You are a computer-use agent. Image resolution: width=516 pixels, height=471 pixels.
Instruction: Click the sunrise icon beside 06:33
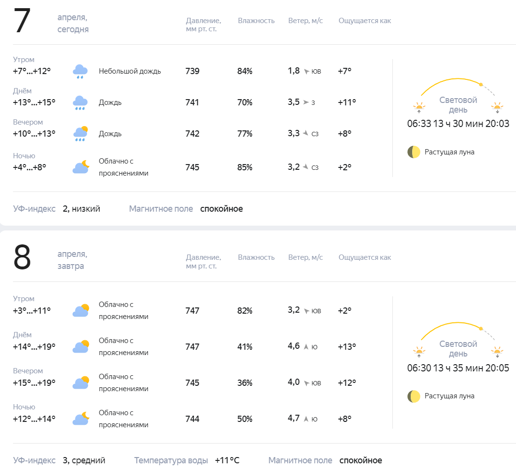pyautogui.click(x=419, y=107)
